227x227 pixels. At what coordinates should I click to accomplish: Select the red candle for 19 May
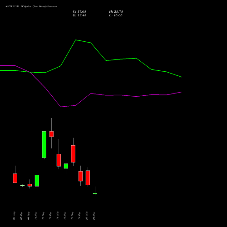tap(80, 176)
